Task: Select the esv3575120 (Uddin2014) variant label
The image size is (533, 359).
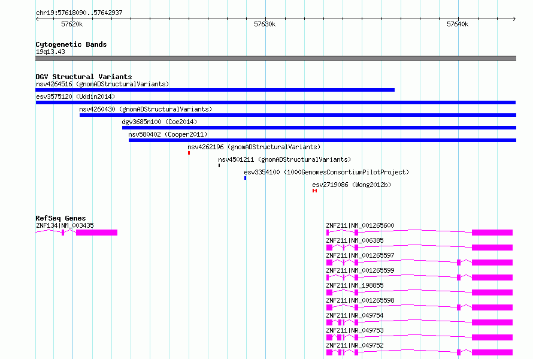Action: click(x=75, y=96)
